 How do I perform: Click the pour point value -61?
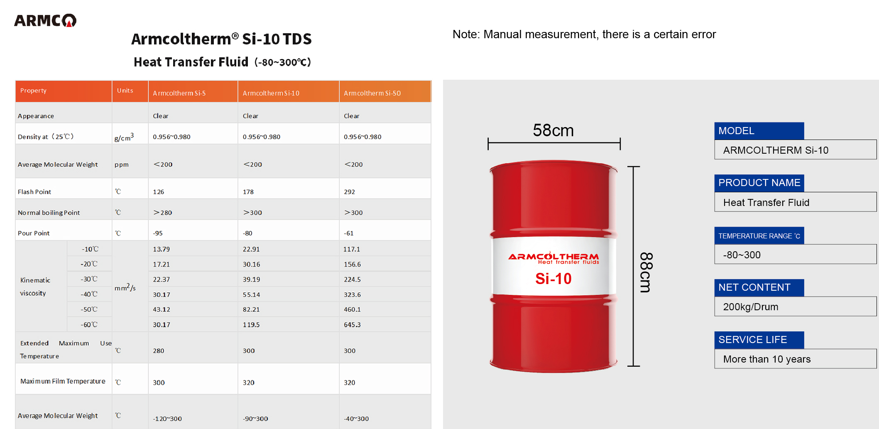click(x=349, y=233)
